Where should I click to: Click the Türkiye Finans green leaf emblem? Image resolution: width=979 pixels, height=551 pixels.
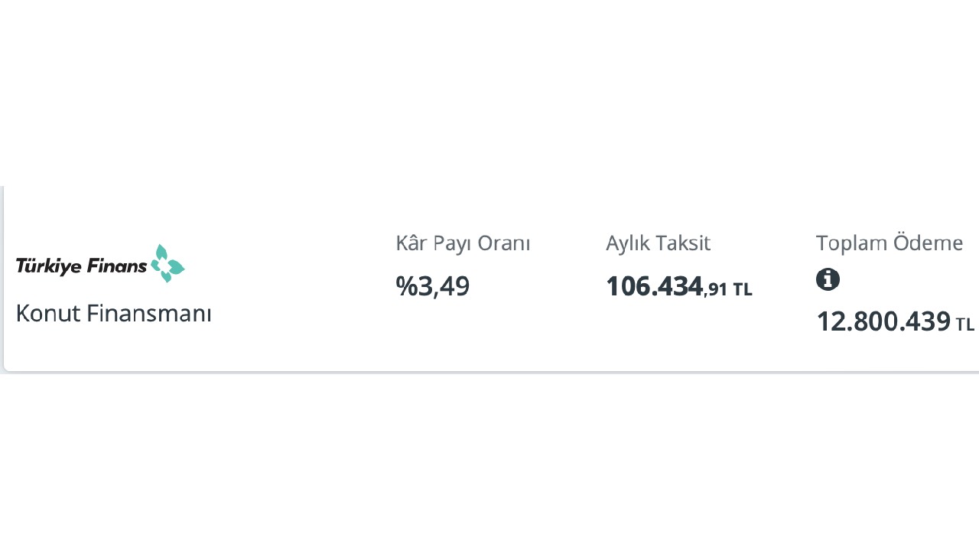(168, 263)
